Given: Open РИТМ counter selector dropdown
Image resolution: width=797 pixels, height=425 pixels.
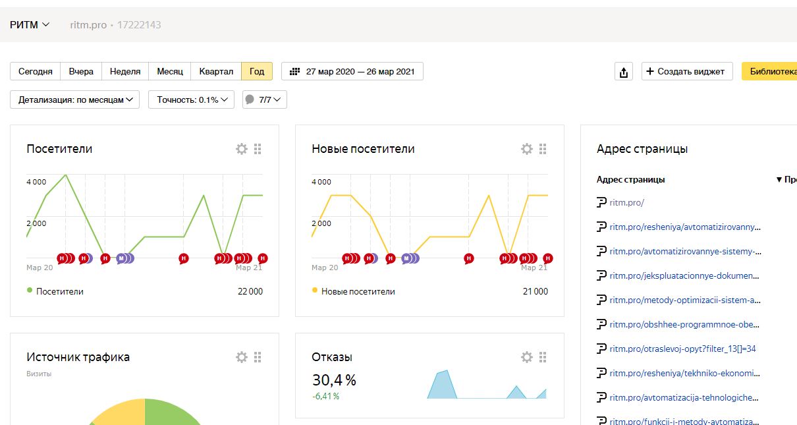Looking at the screenshot, I should [30, 25].
